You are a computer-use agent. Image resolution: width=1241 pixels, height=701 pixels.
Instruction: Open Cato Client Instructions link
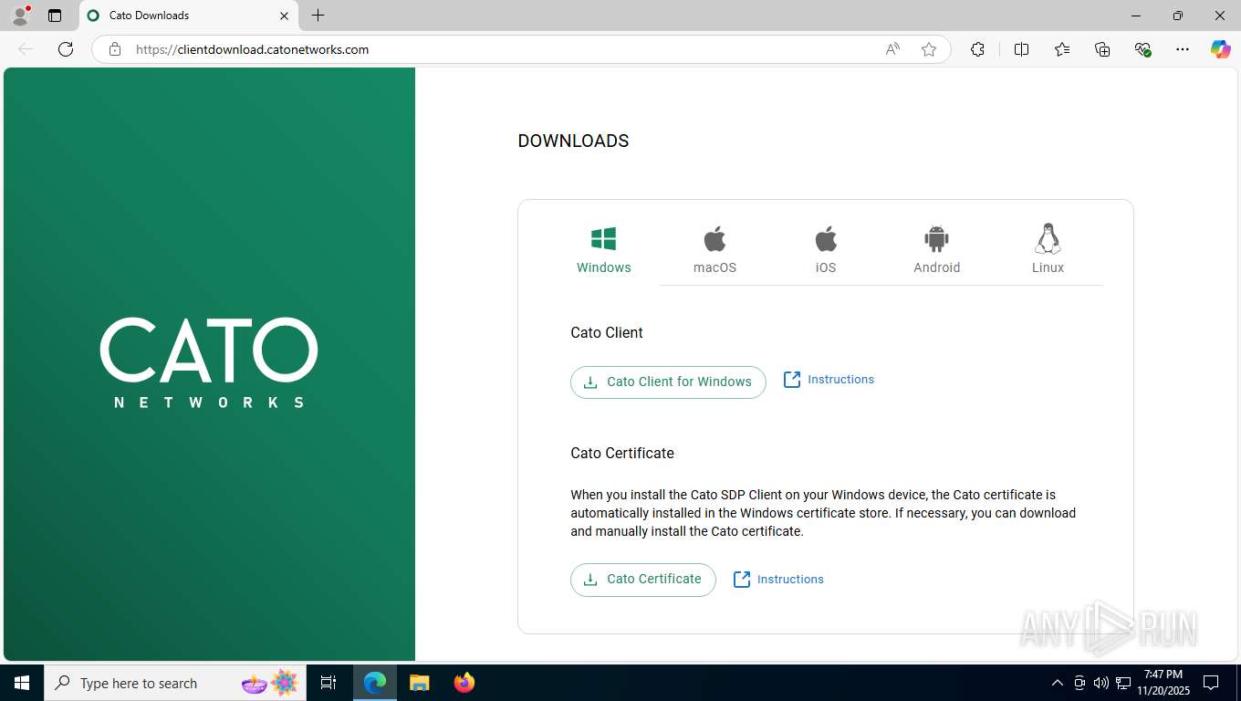click(829, 380)
